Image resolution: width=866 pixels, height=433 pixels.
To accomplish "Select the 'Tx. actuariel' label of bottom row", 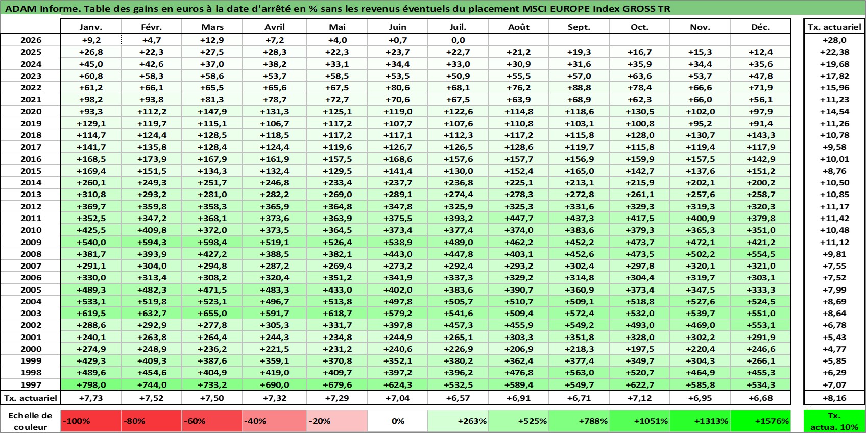I will point(31,398).
